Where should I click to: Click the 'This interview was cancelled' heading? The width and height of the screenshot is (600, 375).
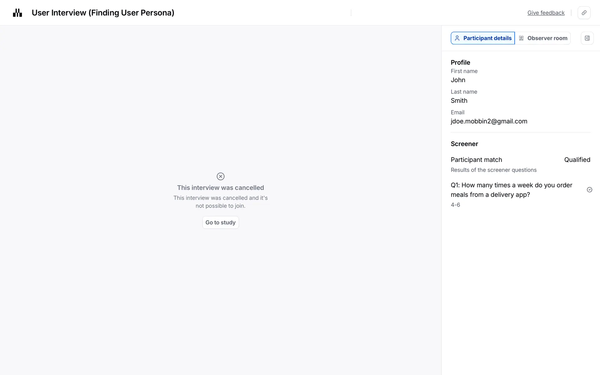(220, 188)
